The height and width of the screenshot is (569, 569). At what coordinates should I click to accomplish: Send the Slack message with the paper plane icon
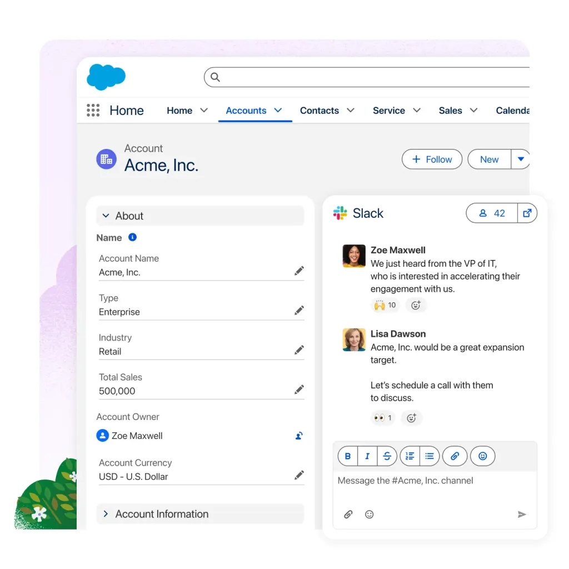click(x=521, y=514)
